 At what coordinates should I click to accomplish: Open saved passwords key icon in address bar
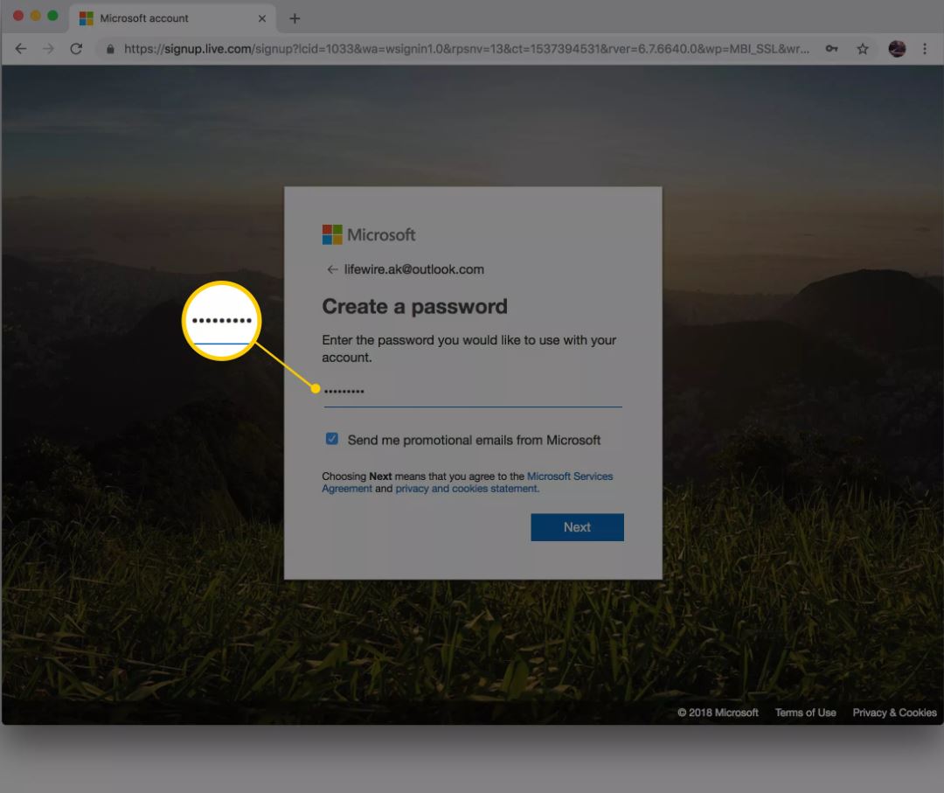click(x=831, y=49)
